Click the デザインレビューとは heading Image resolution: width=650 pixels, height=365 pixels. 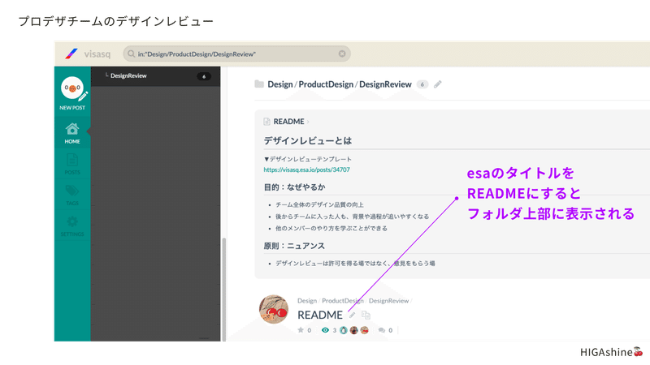point(308,140)
